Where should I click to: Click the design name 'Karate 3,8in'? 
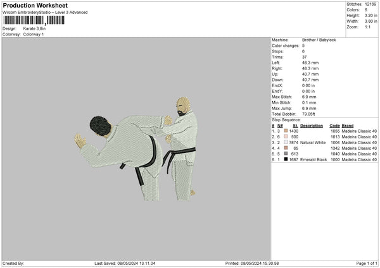click(x=34, y=28)
